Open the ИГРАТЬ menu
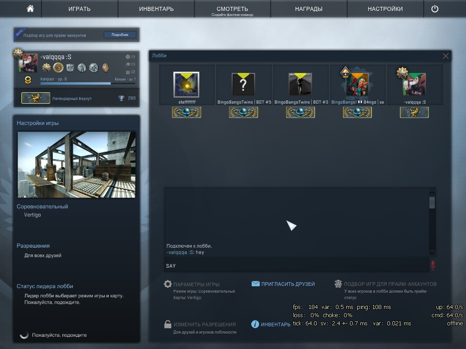 click(79, 9)
